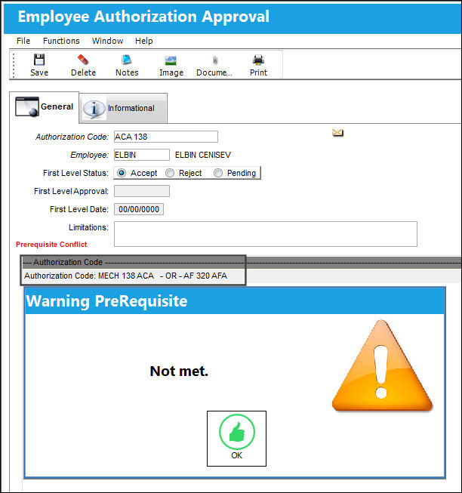Click the Image toolbar icon

pos(171,60)
